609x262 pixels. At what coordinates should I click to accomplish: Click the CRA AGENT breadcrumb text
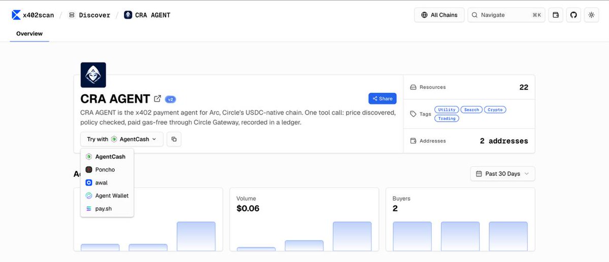pos(153,15)
